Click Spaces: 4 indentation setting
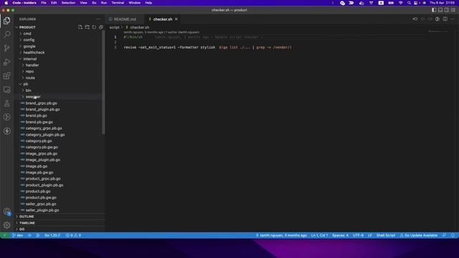Viewport: 459px width, 258px height. [x=340, y=235]
